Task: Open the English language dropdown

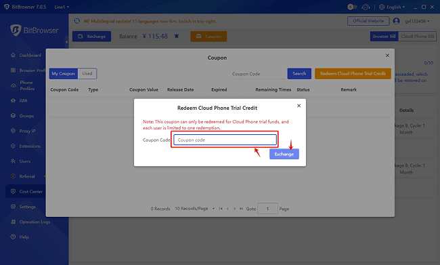Action: point(392,7)
